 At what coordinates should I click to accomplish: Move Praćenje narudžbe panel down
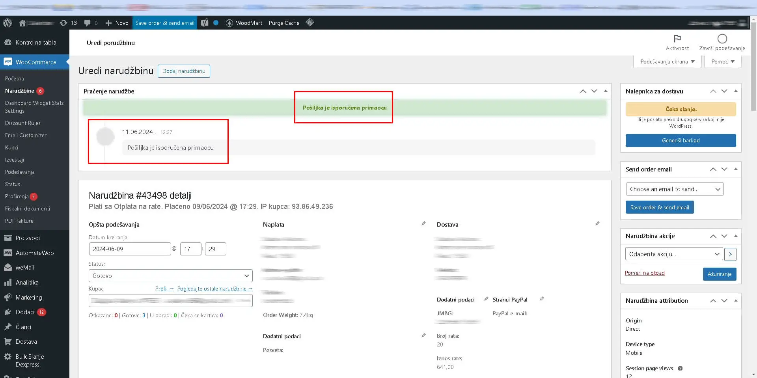point(594,91)
